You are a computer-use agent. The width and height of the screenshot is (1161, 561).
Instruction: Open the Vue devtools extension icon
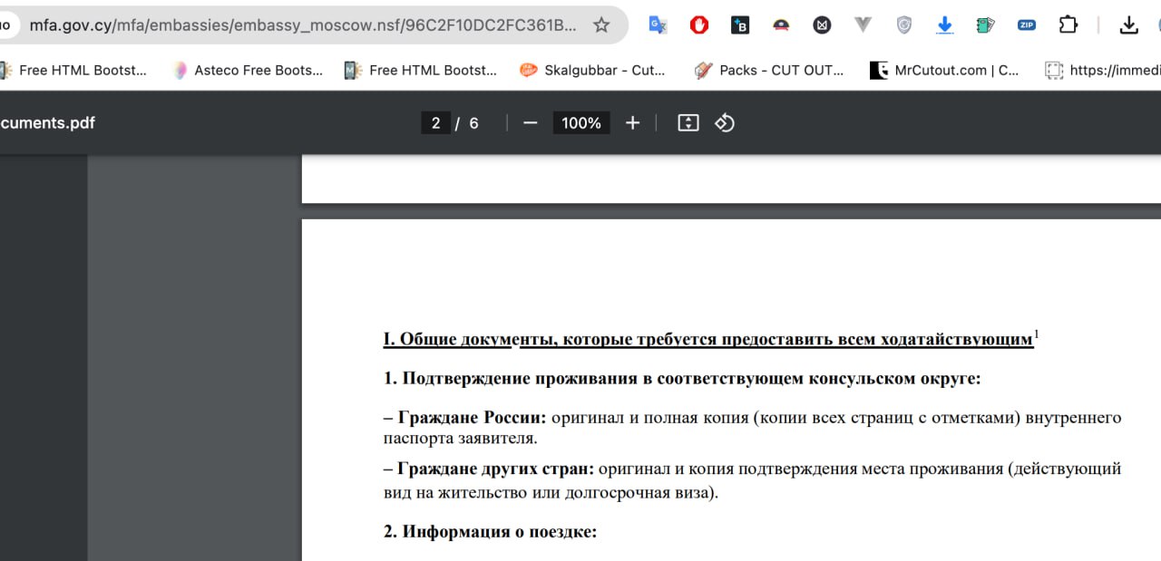coord(863,25)
